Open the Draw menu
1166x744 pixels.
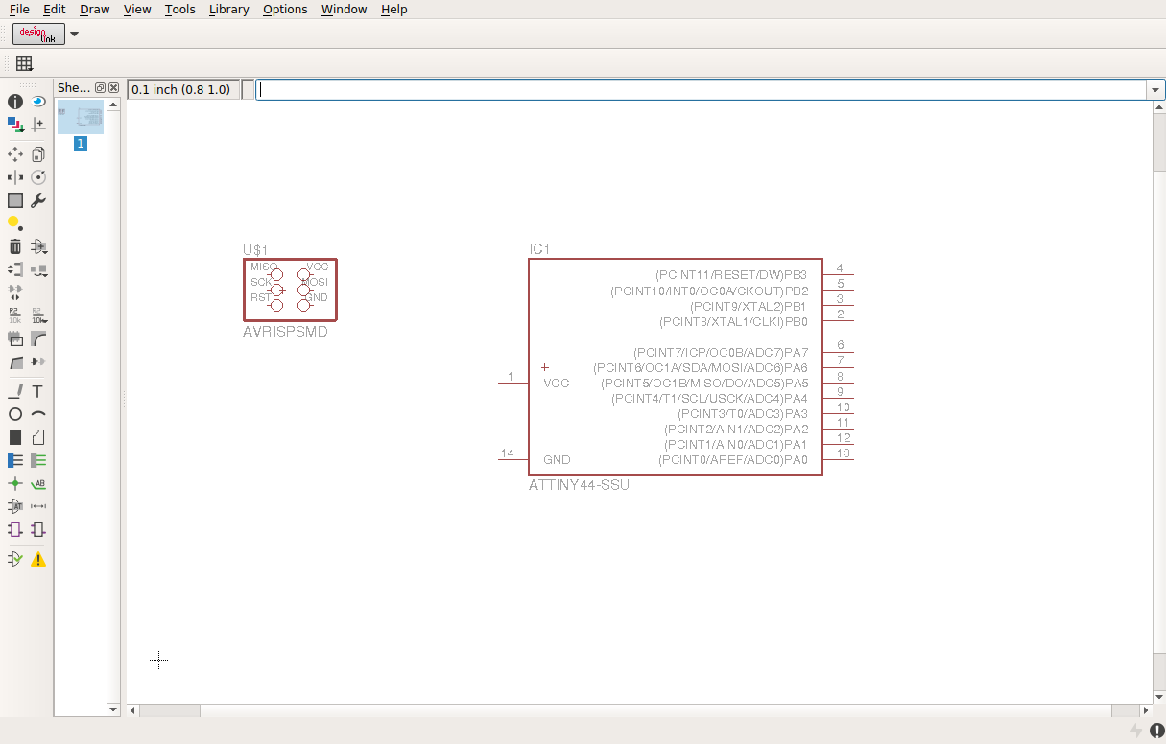point(94,9)
